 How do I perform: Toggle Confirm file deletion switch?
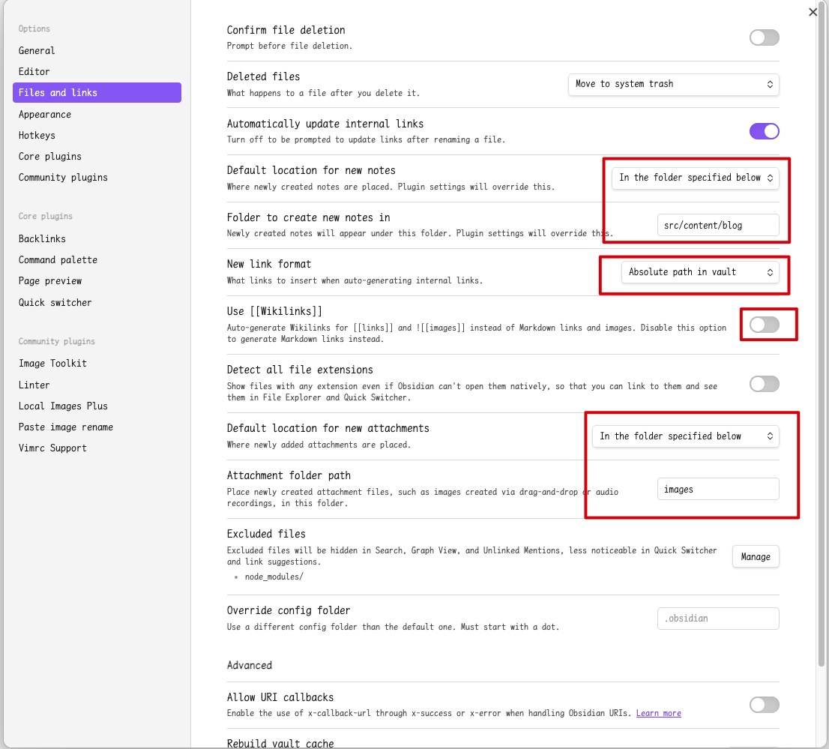pyautogui.click(x=764, y=37)
